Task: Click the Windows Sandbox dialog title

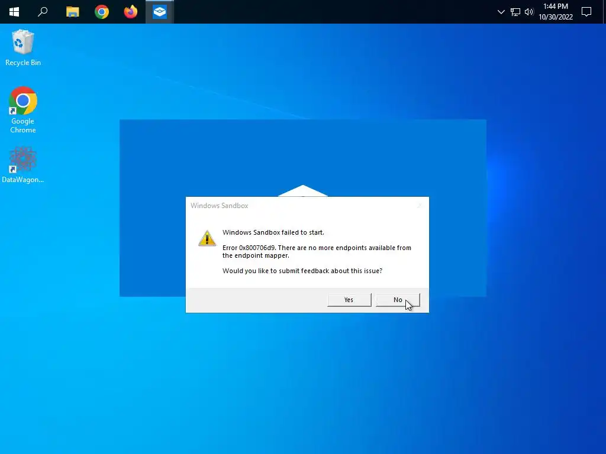Action: 219,206
